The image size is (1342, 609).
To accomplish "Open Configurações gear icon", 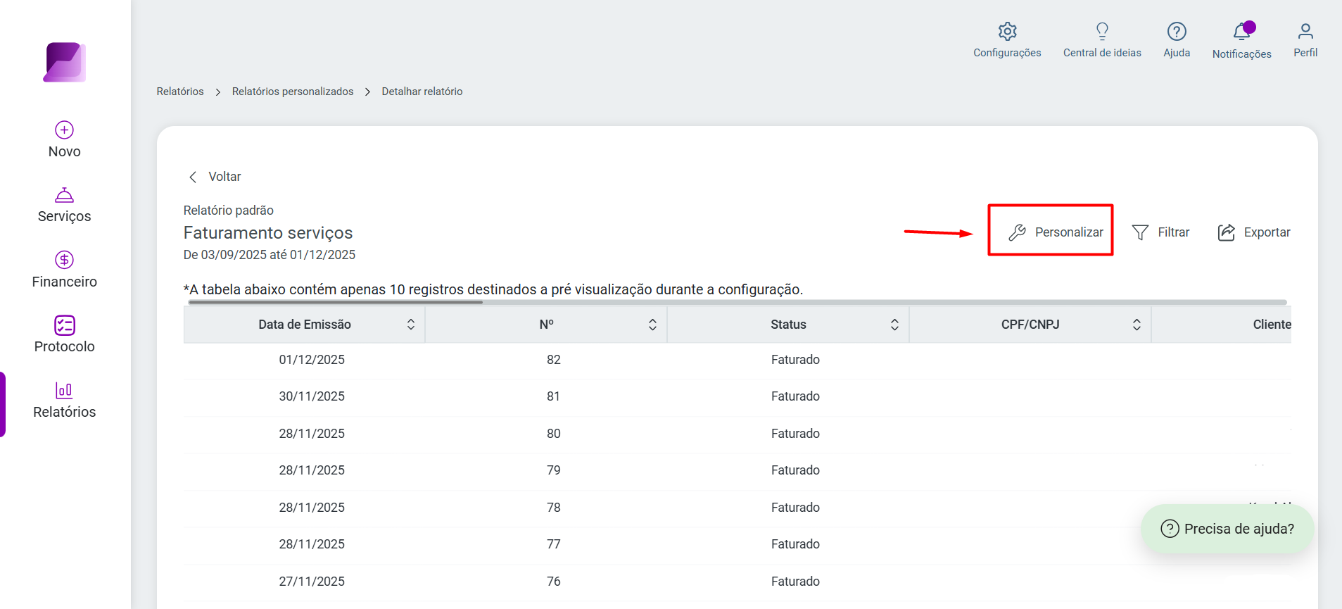I will (x=1007, y=31).
